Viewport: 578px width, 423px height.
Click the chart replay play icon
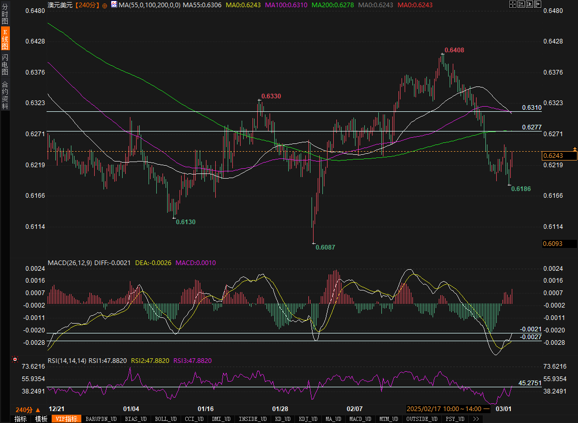click(530, 5)
